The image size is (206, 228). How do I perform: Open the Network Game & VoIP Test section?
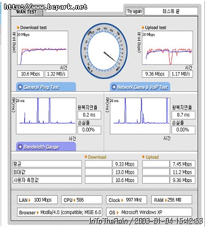tap(140, 87)
